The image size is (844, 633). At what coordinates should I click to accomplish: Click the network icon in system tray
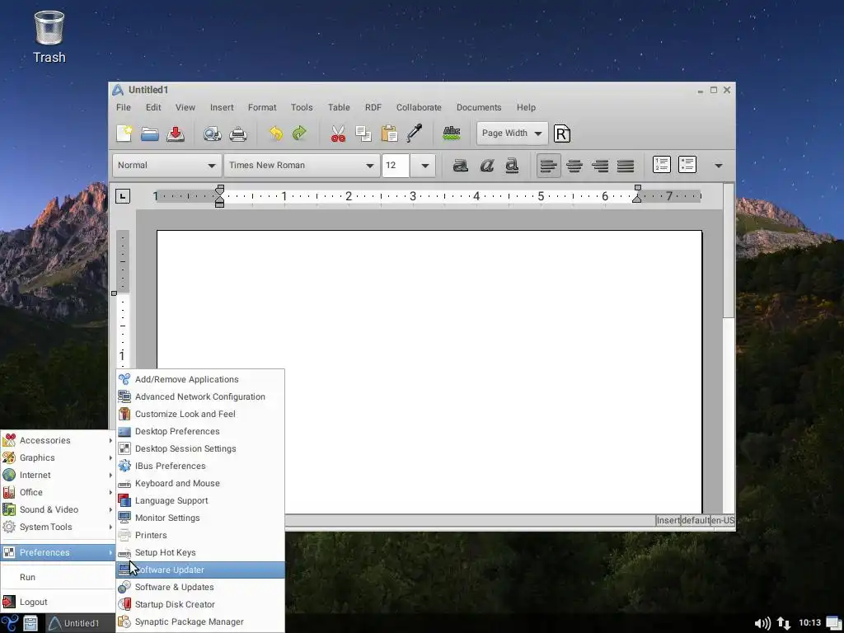point(784,623)
